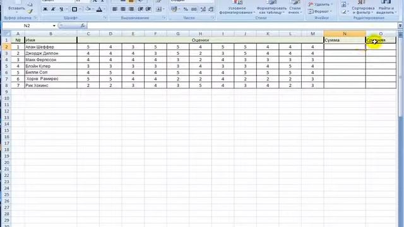Screen dimensions: 404x227
Task: Click the Select All corner button
Action: (x=7, y=33)
